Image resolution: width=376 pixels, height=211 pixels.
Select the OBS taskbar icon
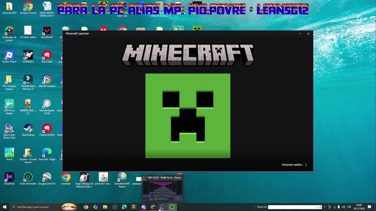162,207
